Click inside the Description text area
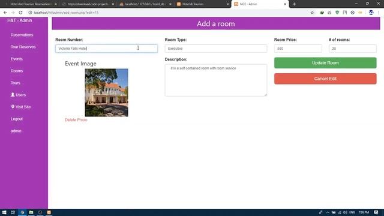Image resolution: width=384 pixels, height=216 pixels. pyautogui.click(x=216, y=80)
